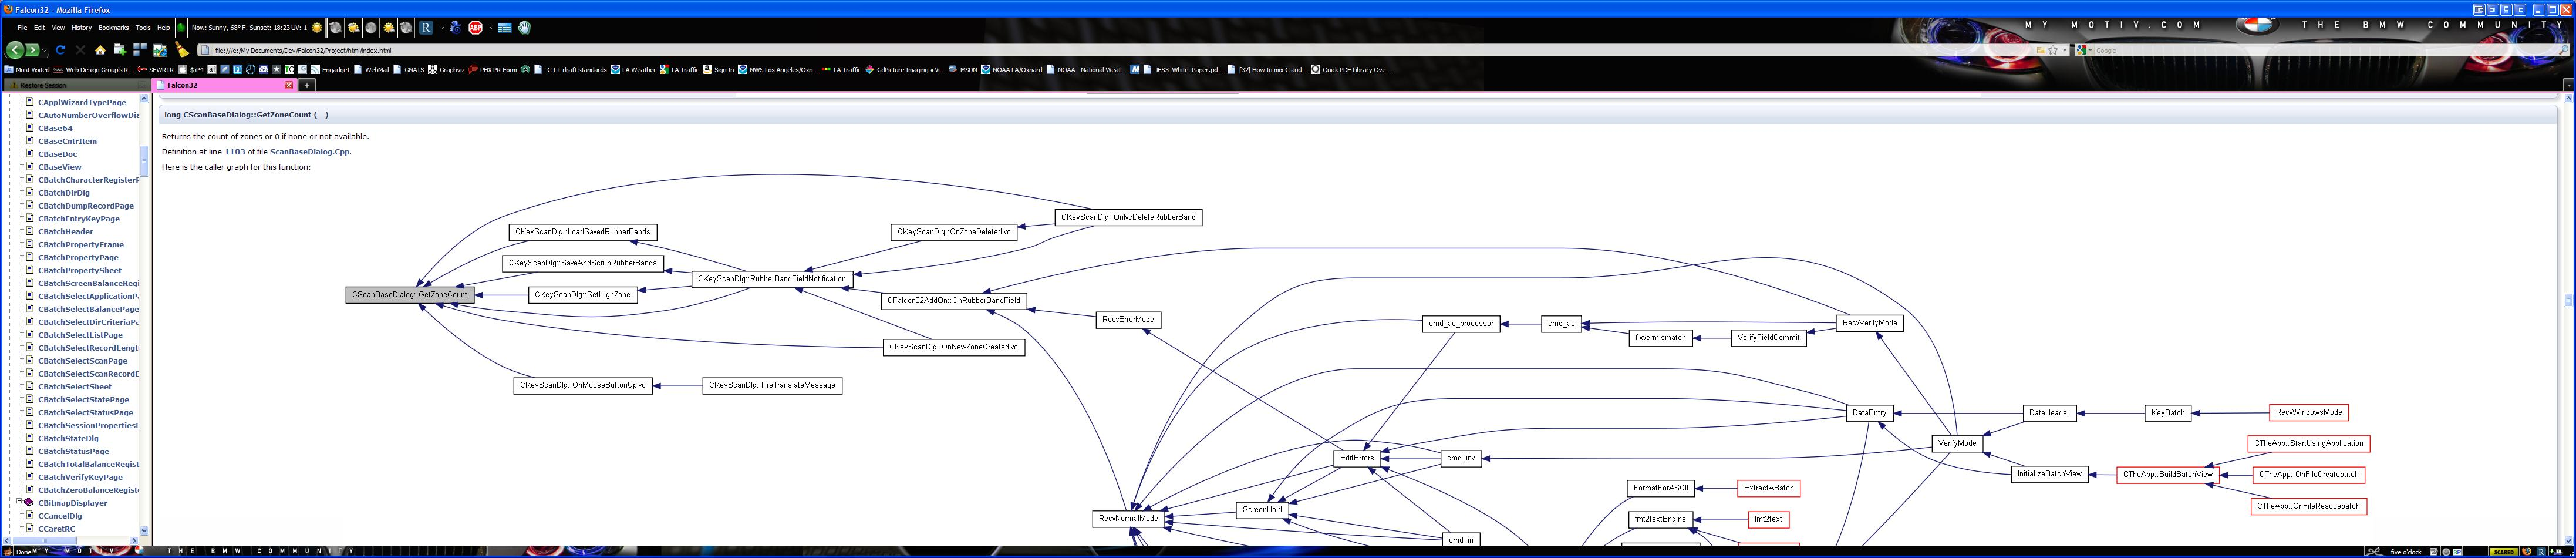Click the green Back navigation arrow
Screen dimensions: 2576x558
[15, 50]
